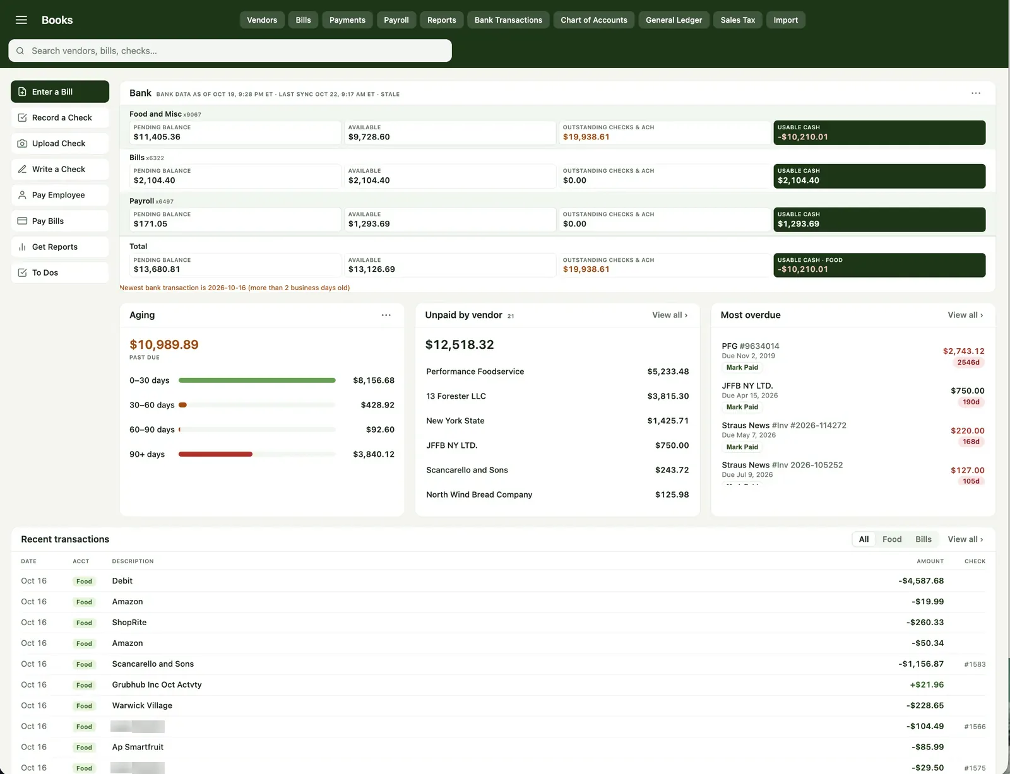Click the Pay Employee person icon
The image size is (1010, 774).
pyautogui.click(x=22, y=195)
